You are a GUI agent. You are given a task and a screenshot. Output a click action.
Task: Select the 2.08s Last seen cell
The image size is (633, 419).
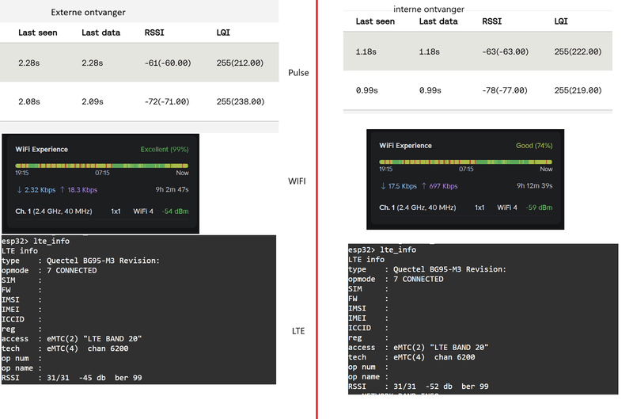(x=29, y=102)
